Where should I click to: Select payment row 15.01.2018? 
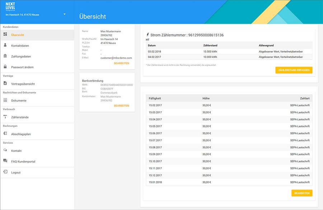tap(229, 182)
